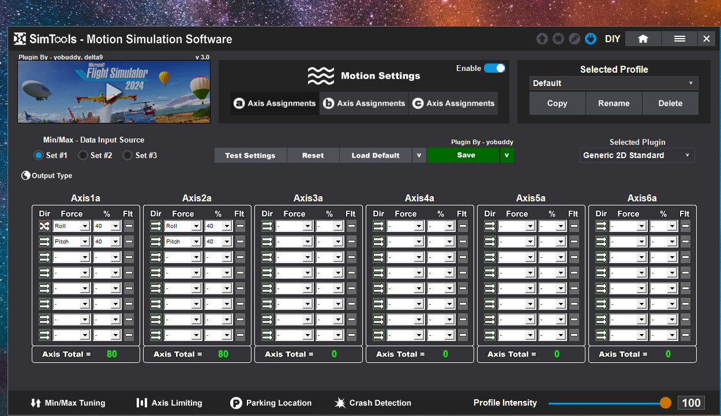Image resolution: width=721 pixels, height=416 pixels.
Task: Open the Min/Max Tuning panel
Action: tap(68, 403)
